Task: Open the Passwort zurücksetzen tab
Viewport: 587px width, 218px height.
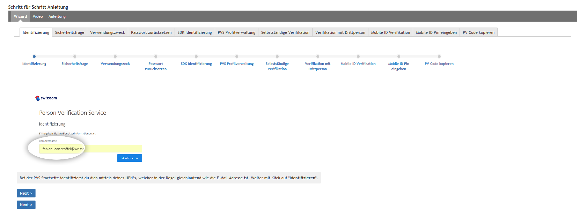Action: coord(151,32)
